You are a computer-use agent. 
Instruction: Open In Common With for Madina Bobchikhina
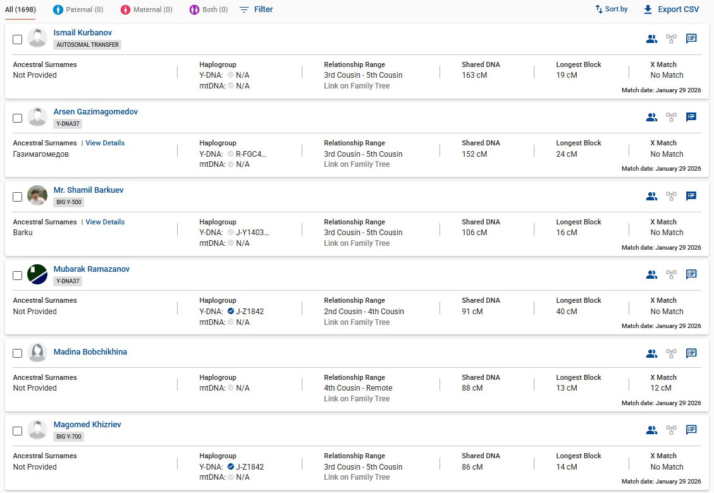click(x=651, y=353)
